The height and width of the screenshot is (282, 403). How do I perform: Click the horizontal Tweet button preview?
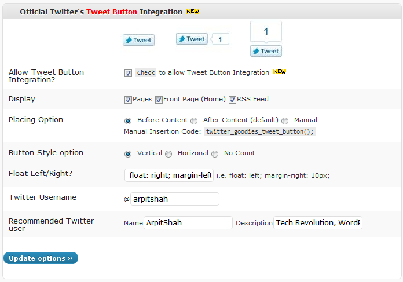[x=192, y=39]
